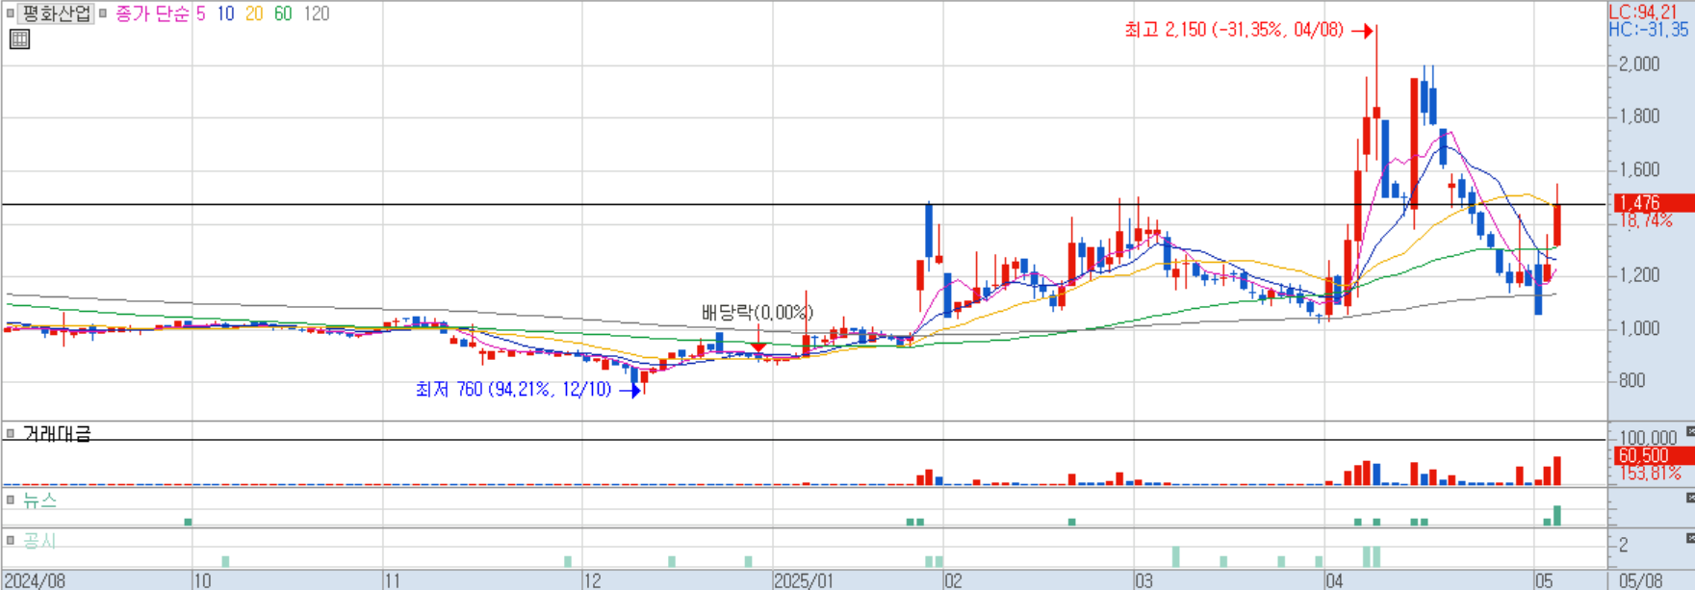The image size is (1695, 590).
Task: Click the 거래대금 panel title
Action: pyautogui.click(x=57, y=434)
